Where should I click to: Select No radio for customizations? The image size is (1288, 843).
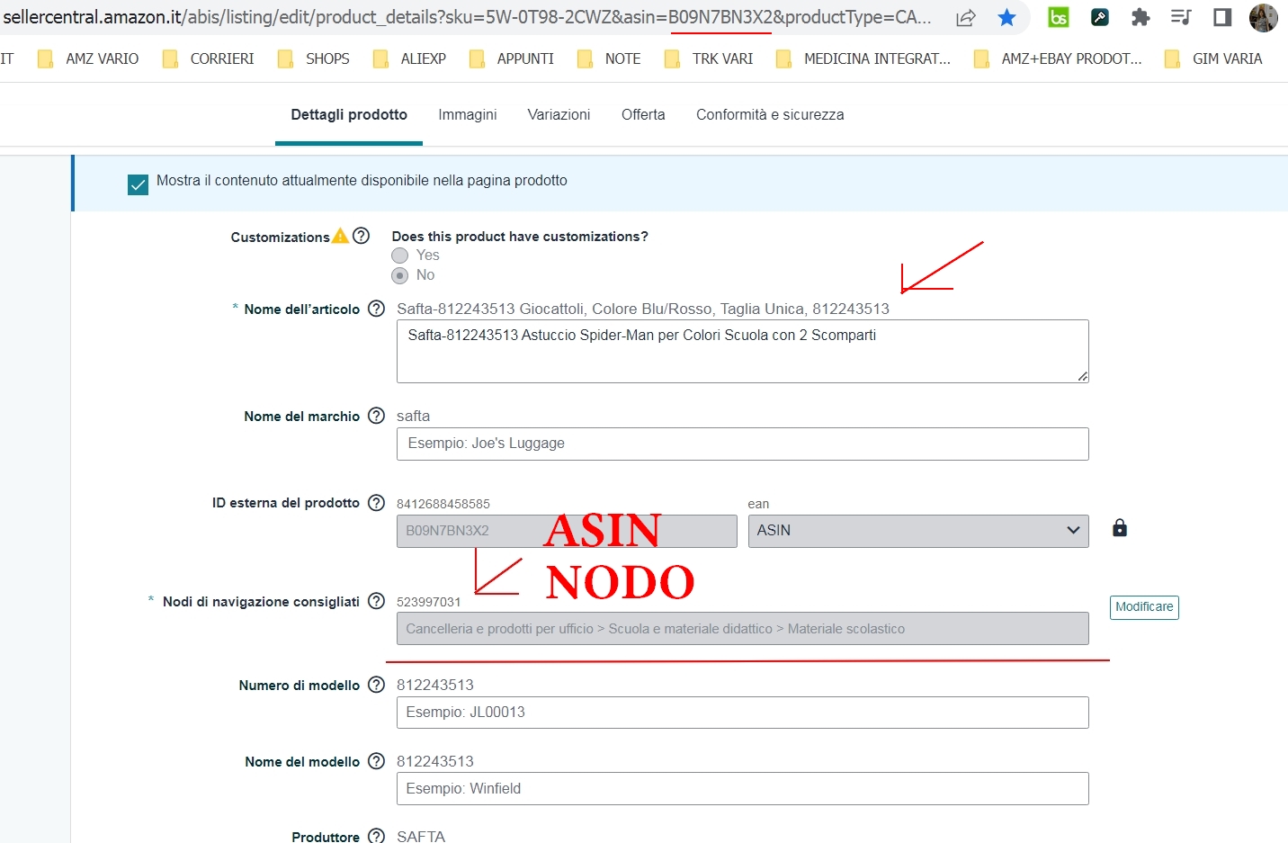click(400, 275)
